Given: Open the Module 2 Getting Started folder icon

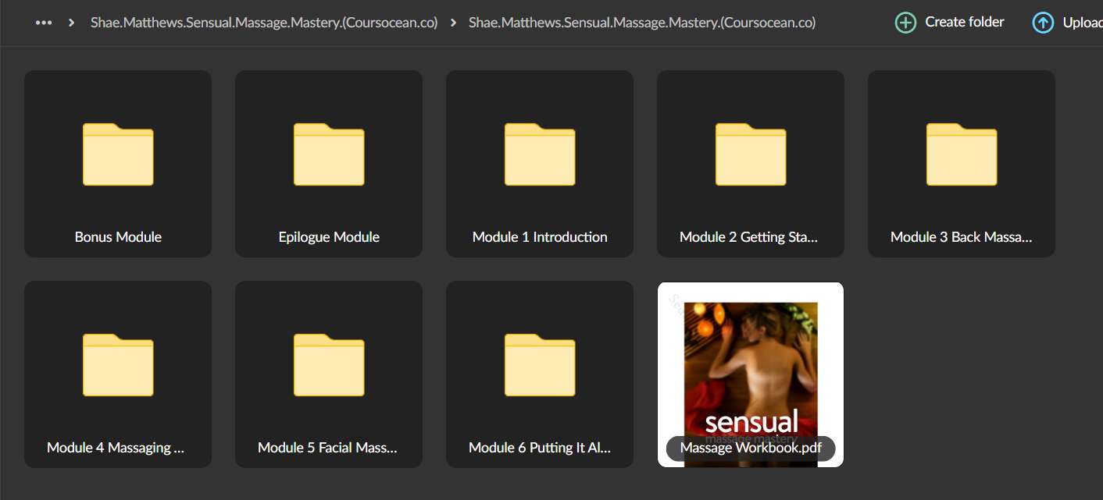Looking at the screenshot, I should [751, 154].
